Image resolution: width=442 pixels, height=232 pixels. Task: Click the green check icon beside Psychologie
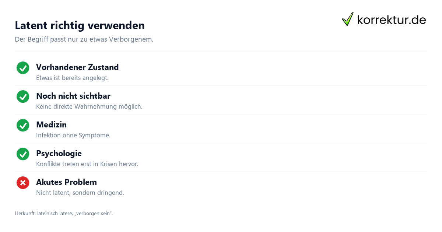click(x=23, y=154)
